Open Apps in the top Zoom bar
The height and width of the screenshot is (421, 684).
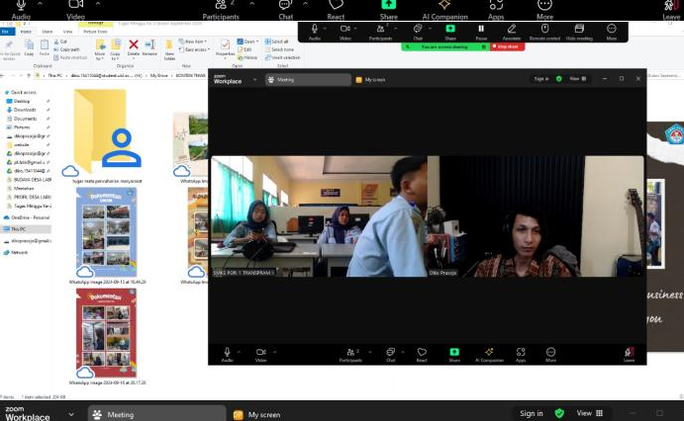click(495, 9)
